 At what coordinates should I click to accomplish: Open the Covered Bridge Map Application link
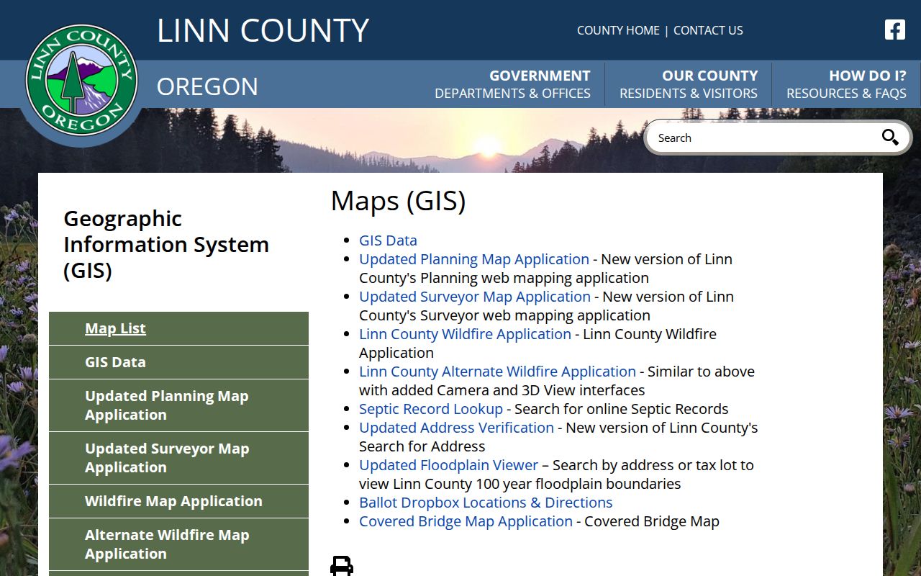(466, 521)
